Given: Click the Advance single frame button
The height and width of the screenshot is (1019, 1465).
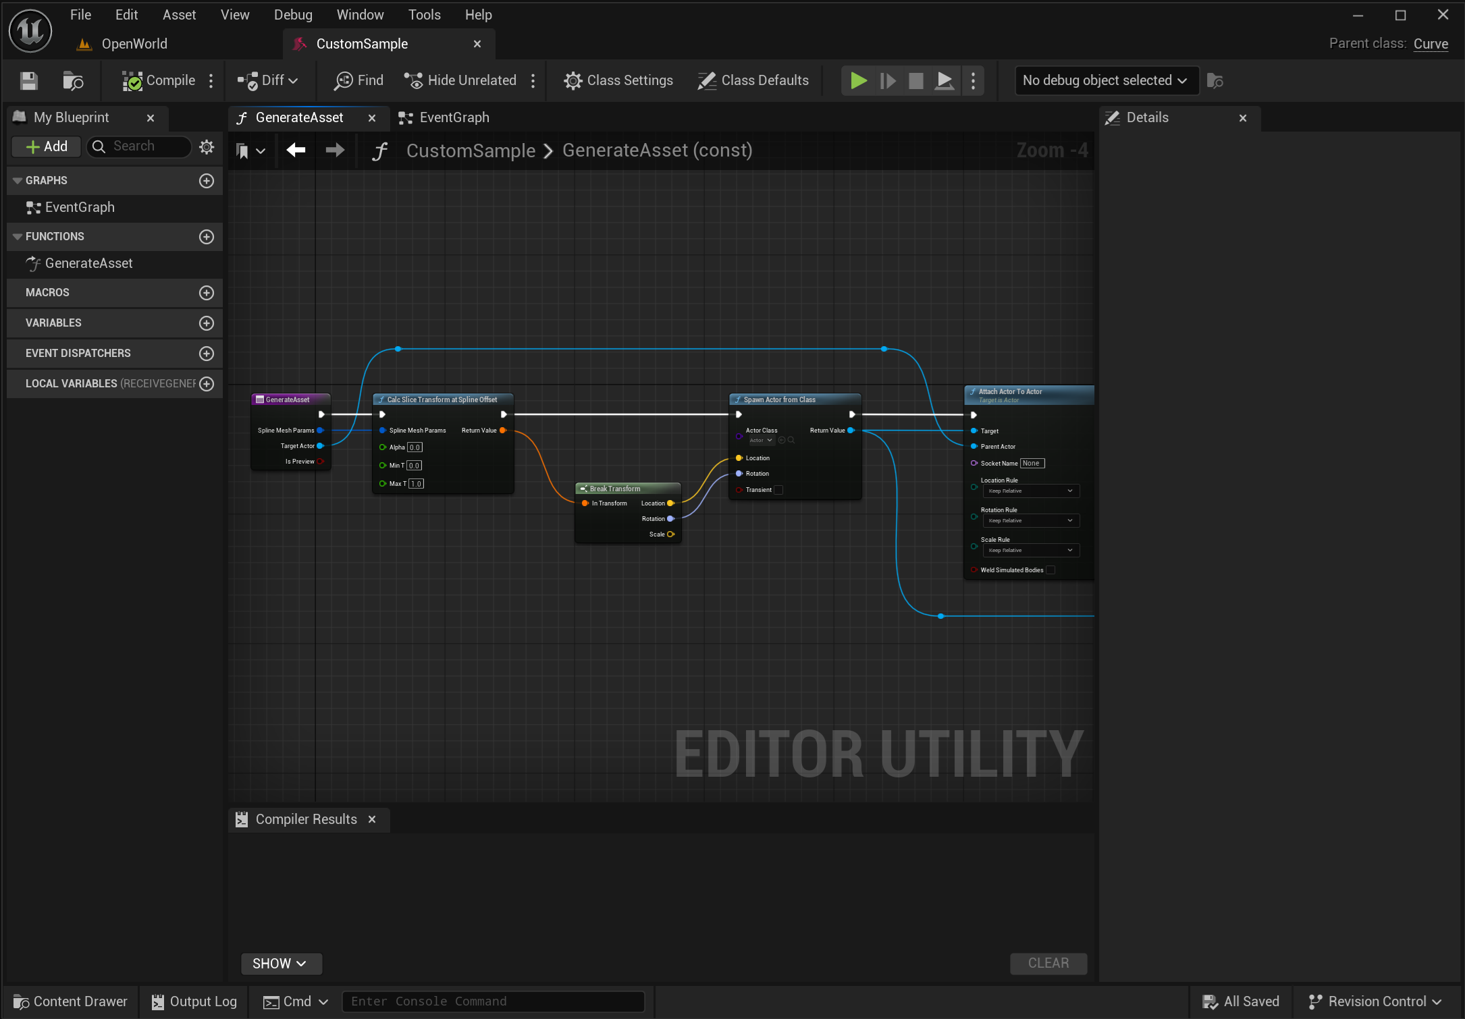Looking at the screenshot, I should point(888,81).
